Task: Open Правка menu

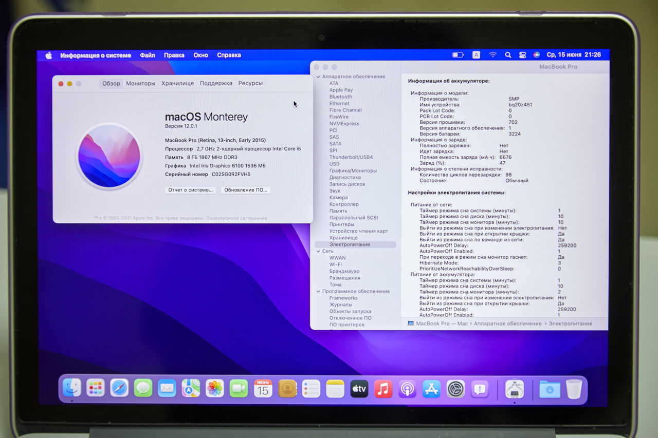Action: click(x=174, y=55)
